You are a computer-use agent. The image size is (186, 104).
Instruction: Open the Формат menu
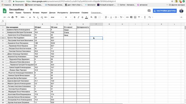click(44, 13)
